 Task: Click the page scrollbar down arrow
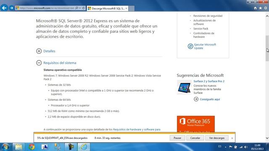click(x=267, y=138)
